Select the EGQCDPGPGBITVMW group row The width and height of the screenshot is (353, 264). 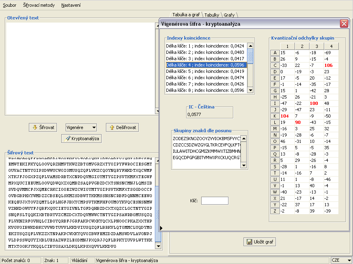tap(206, 158)
